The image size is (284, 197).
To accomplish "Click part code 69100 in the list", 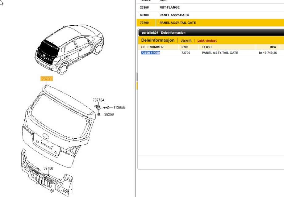I will pyautogui.click(x=144, y=15).
